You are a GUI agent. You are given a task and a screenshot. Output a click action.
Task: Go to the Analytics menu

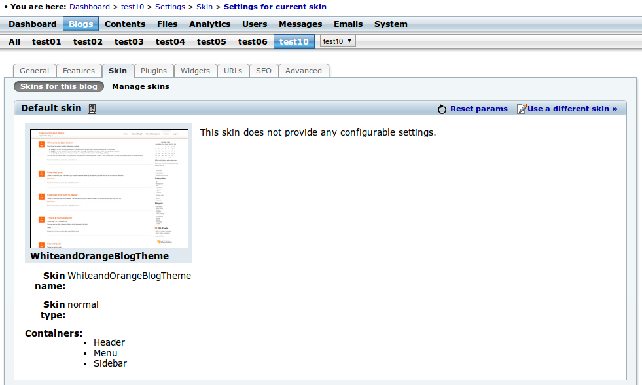(x=209, y=24)
